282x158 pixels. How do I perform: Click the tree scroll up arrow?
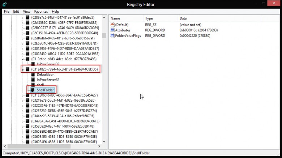pyautogui.click(x=104, y=18)
